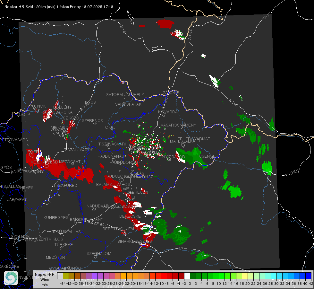Click the BALMAZÚJVÁROS city label
Screen dimensions: 314x289
point(113,185)
